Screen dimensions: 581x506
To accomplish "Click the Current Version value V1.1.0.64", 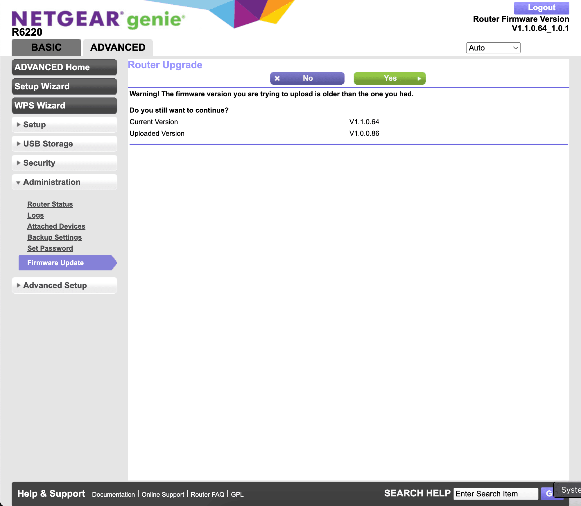I will (x=364, y=122).
